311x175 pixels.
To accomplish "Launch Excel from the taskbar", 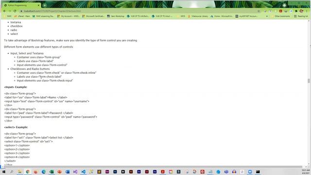I will pyautogui.click(x=52, y=172).
